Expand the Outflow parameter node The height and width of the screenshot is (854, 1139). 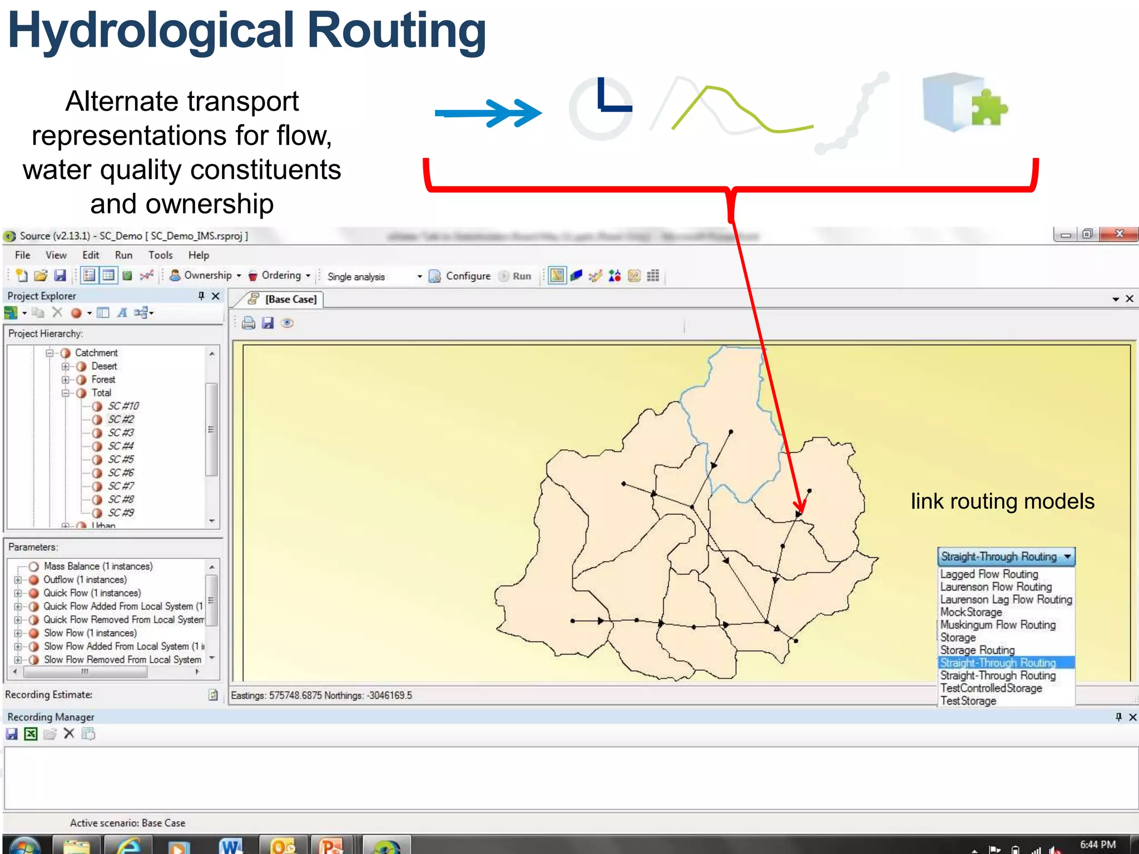pyautogui.click(x=18, y=579)
